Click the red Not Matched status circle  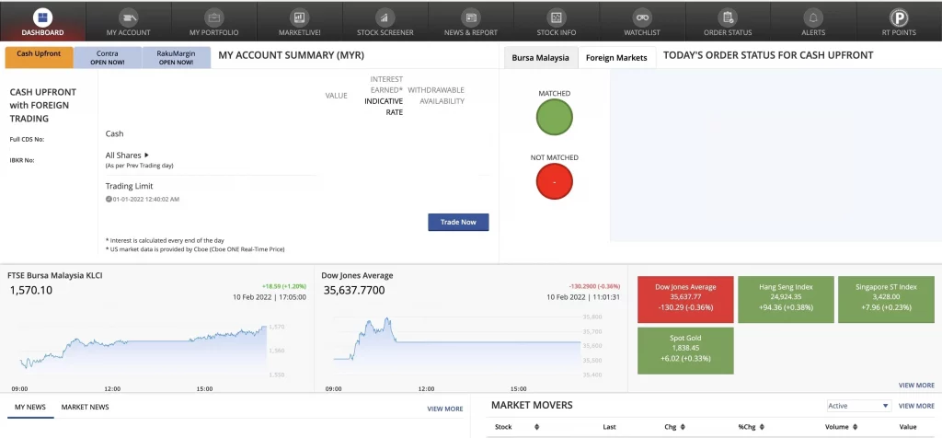[554, 181]
